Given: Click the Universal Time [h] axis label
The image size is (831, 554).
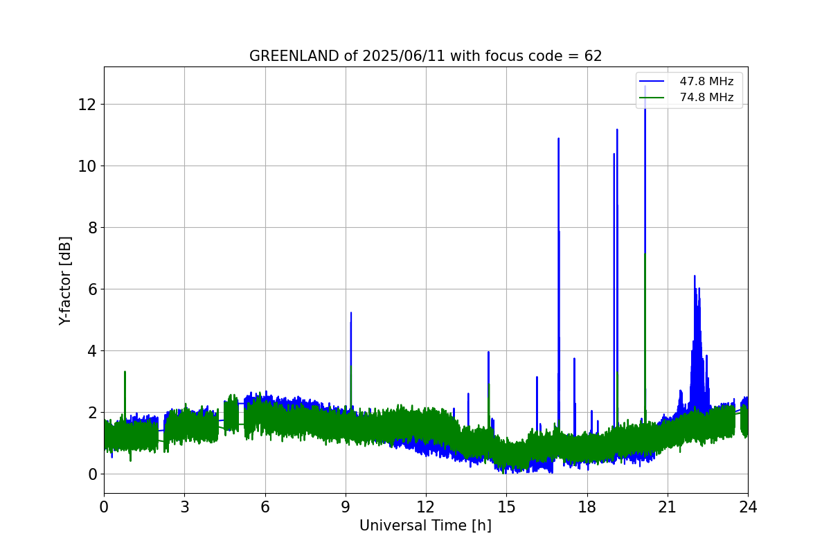Looking at the screenshot, I should [x=425, y=526].
